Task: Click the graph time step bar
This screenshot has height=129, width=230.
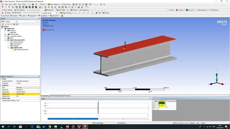Action: (x=98, y=119)
